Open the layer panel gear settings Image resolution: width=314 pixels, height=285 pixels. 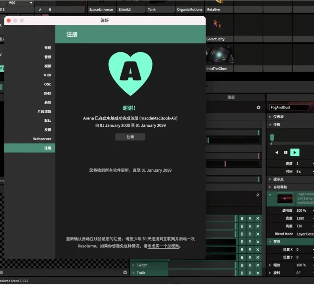pyautogui.click(x=258, y=108)
